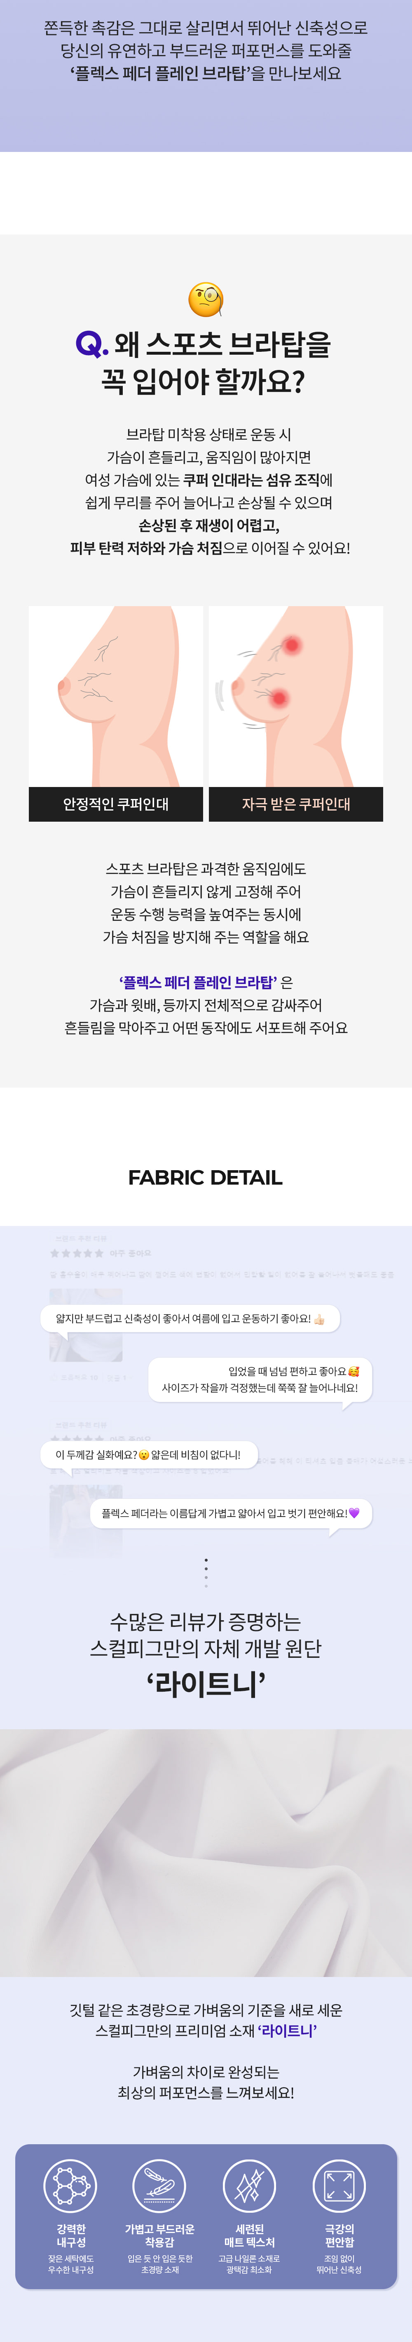
Task: Select the 안정적인 쿠퍼인대 label
Action: 116,804
